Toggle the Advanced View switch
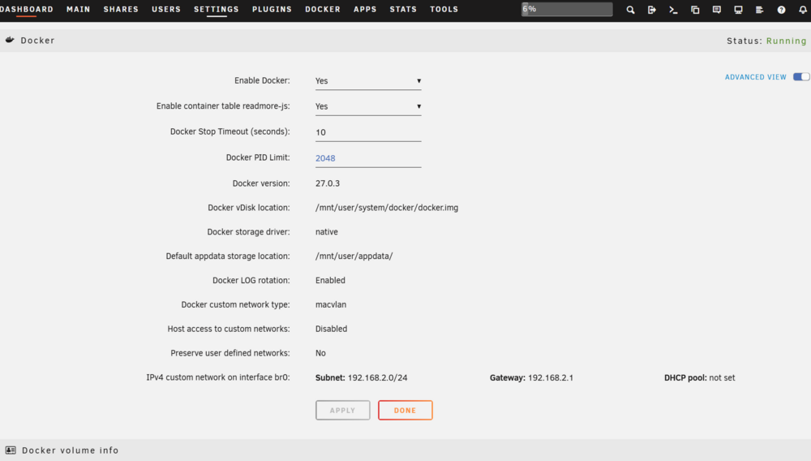The height and width of the screenshot is (461, 811). pyautogui.click(x=801, y=76)
